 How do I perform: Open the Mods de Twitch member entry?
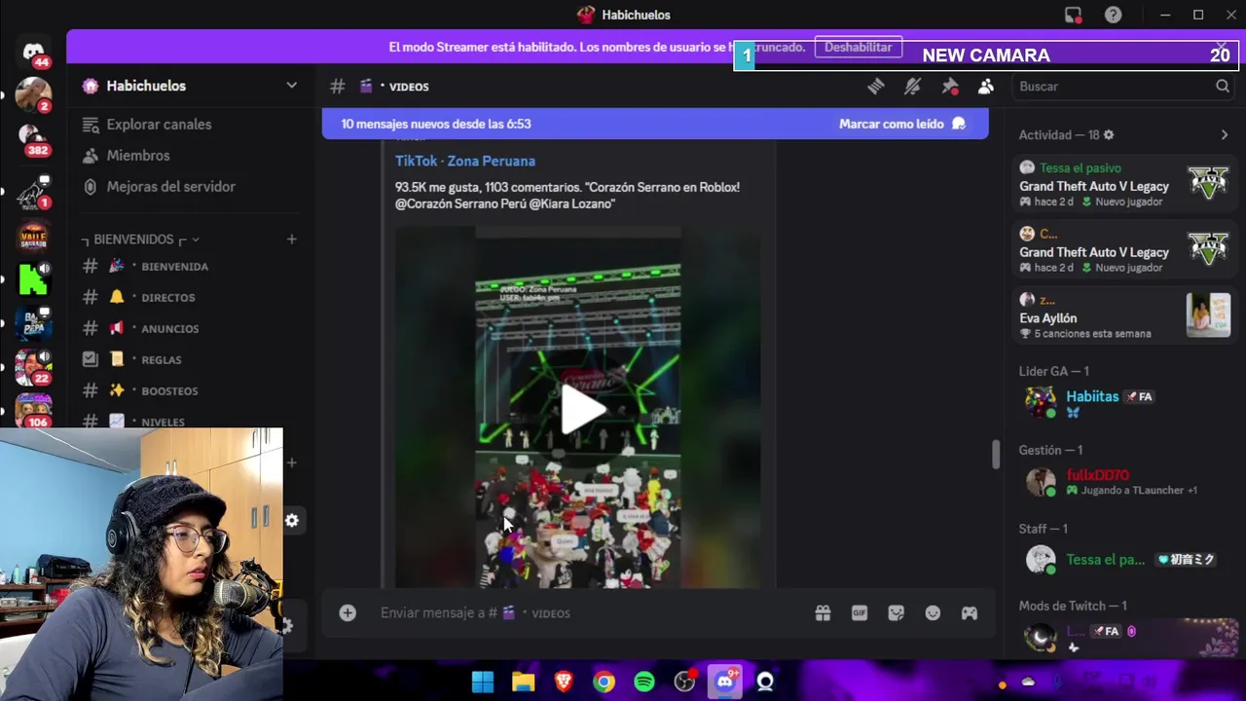pos(1124,638)
